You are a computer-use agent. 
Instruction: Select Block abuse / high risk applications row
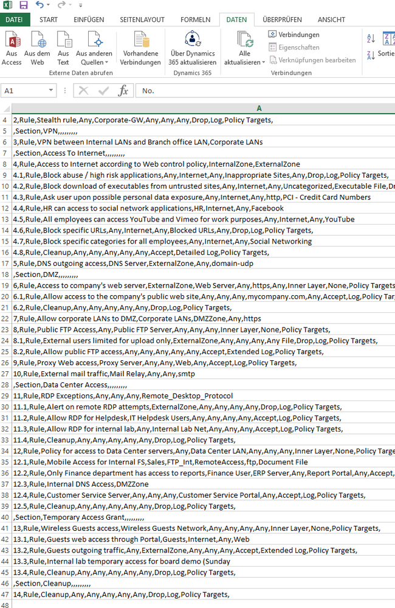pos(204,175)
